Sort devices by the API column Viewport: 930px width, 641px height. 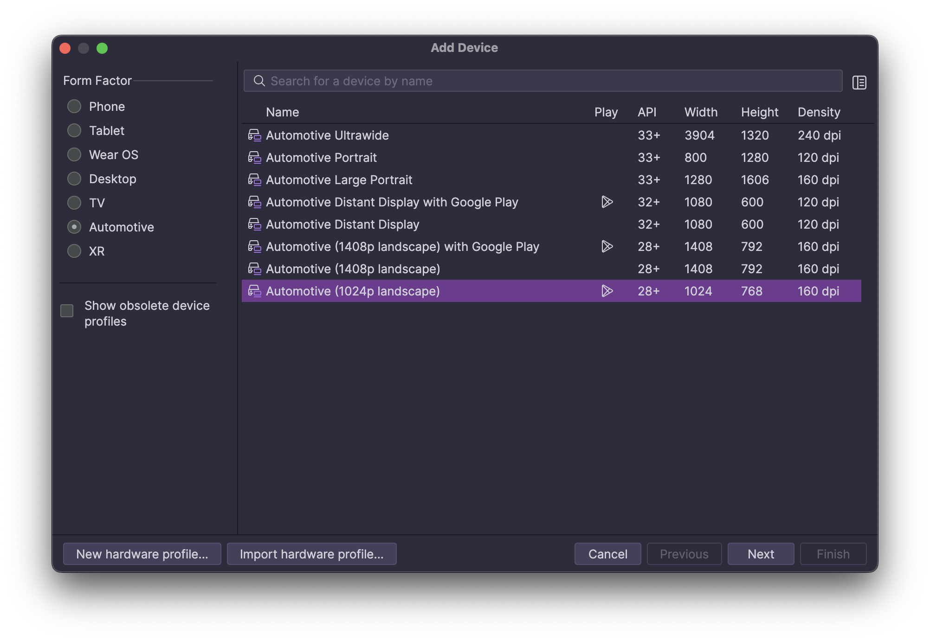[x=647, y=112]
